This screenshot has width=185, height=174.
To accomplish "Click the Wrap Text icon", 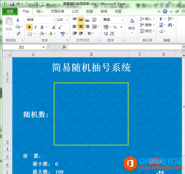I will [94, 20].
